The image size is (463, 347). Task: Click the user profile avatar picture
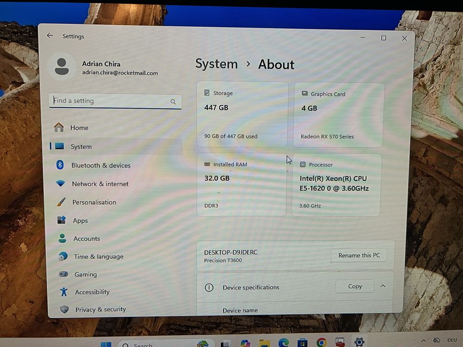pos(62,67)
